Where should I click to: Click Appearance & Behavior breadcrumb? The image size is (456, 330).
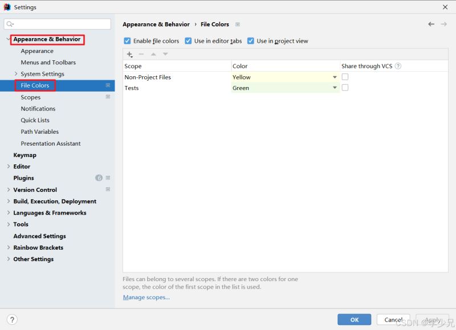(x=156, y=24)
